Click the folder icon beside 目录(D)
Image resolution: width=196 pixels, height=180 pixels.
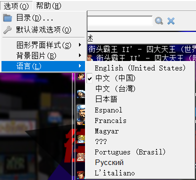click(x=7, y=18)
